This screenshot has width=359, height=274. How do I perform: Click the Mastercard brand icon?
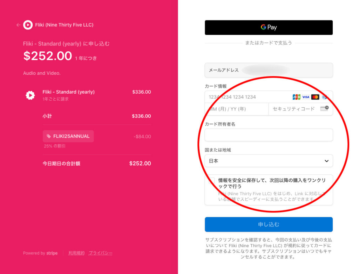[x=315, y=97]
